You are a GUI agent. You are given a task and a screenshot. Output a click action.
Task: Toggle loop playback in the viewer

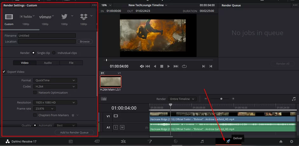184,66
